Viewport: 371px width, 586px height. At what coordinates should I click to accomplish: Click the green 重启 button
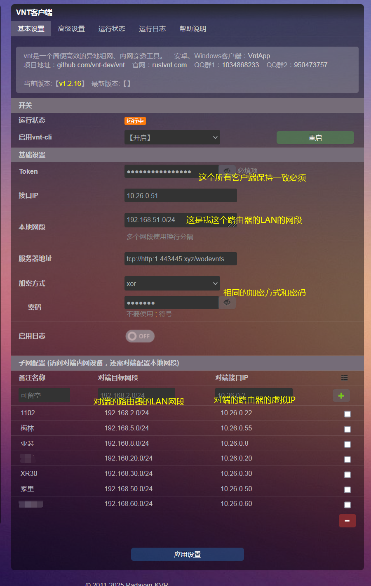pyautogui.click(x=315, y=138)
